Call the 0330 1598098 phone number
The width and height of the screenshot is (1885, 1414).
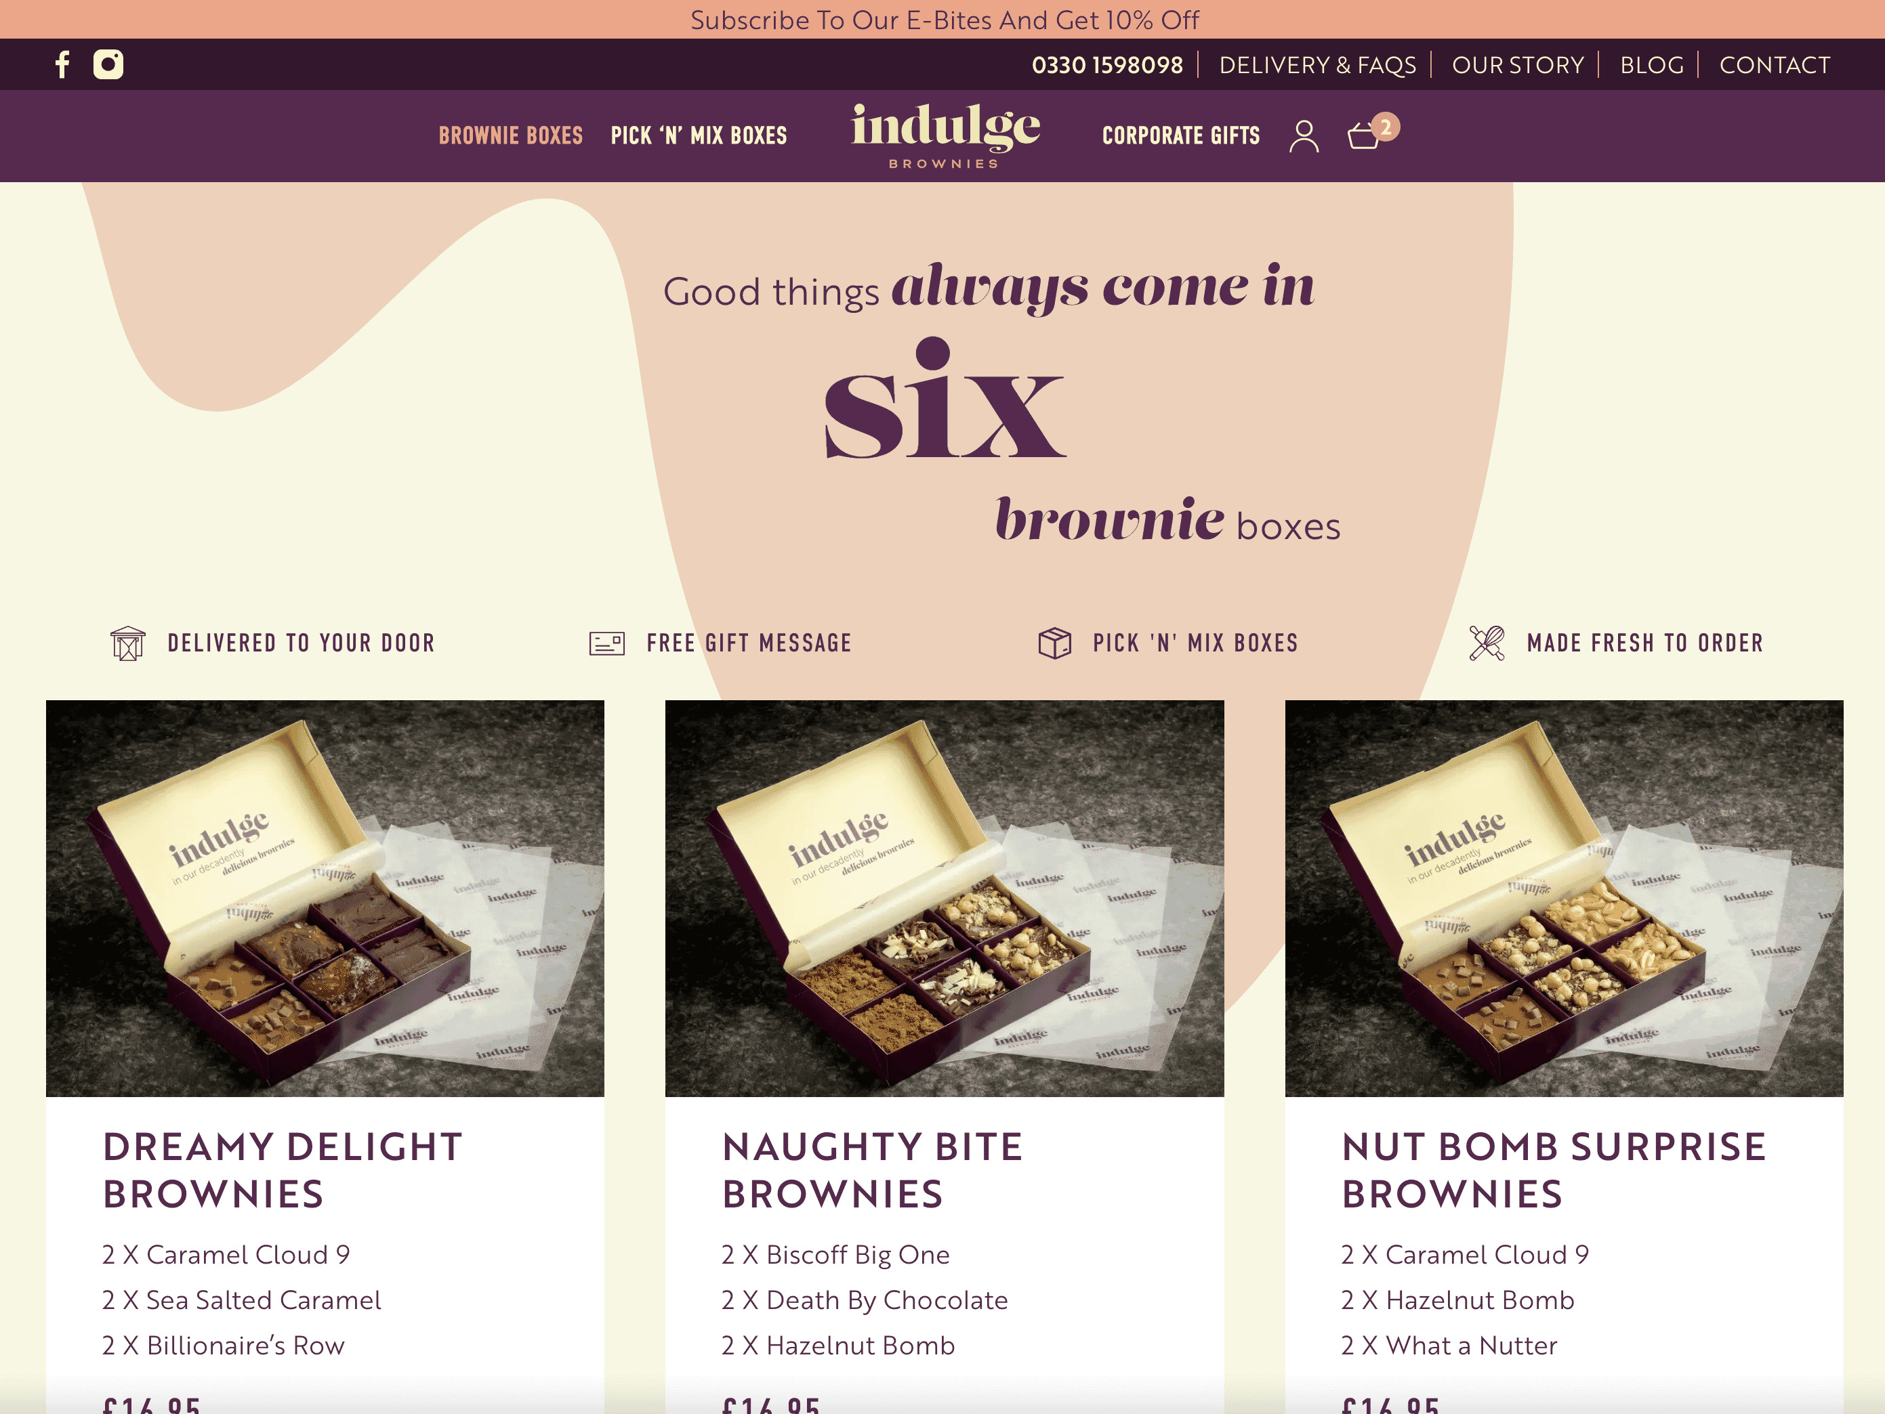tap(1107, 65)
